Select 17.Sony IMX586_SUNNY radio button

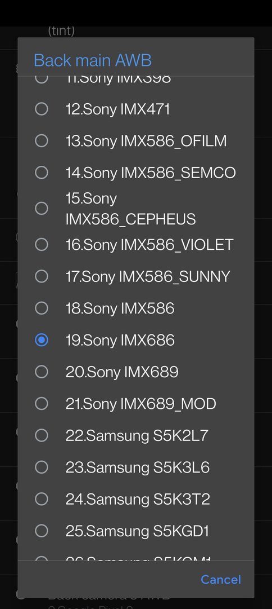[136, 276]
